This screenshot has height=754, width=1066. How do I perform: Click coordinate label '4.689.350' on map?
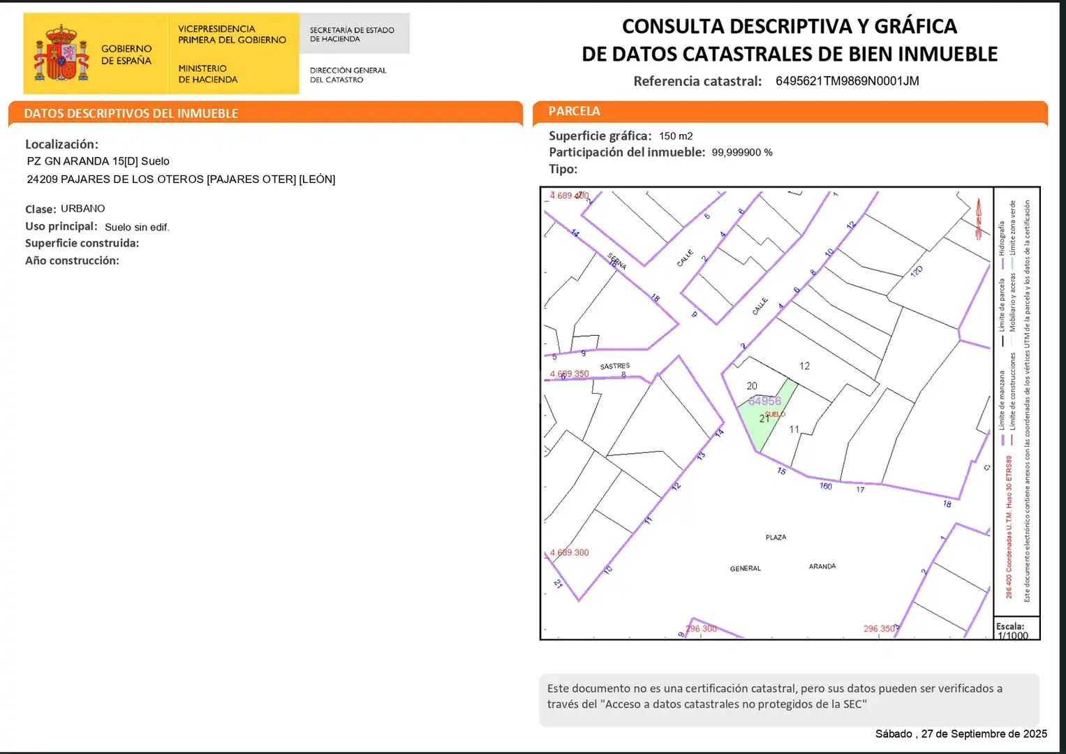pos(569,374)
